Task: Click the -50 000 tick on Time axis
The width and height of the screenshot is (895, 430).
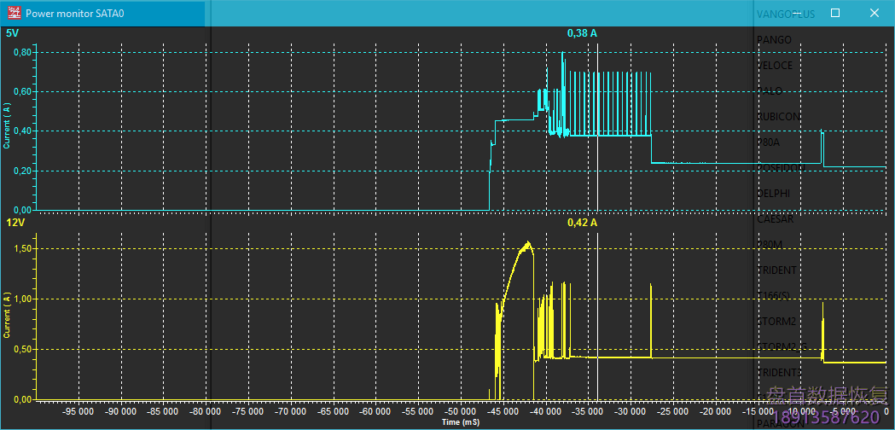Action: click(456, 410)
